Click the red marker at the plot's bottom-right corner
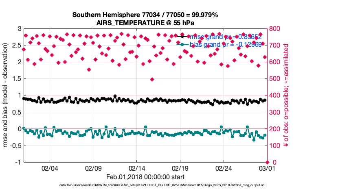 [x=267, y=162]
